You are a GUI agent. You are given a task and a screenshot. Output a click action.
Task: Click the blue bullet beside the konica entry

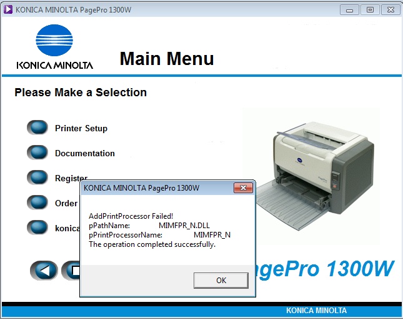(37, 227)
